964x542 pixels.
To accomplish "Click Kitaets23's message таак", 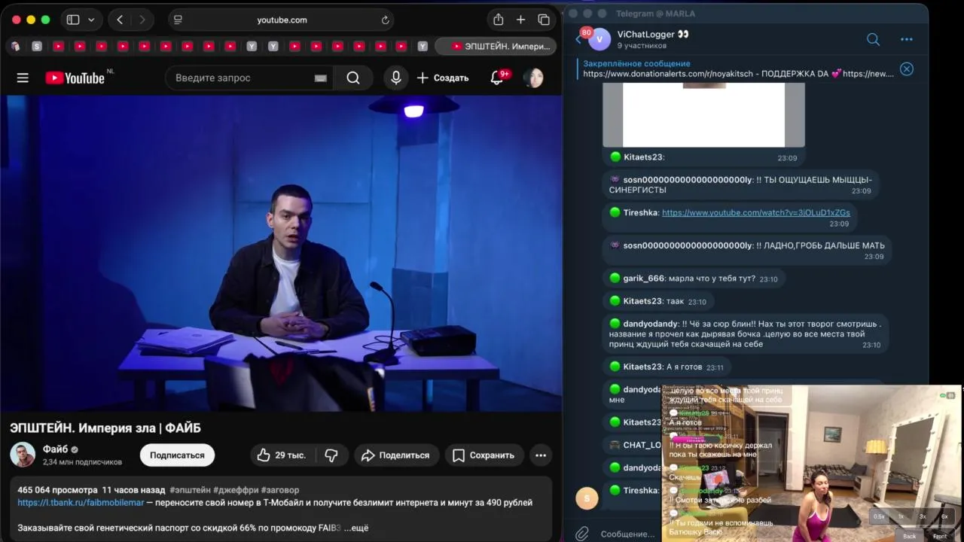I will pyautogui.click(x=658, y=301).
